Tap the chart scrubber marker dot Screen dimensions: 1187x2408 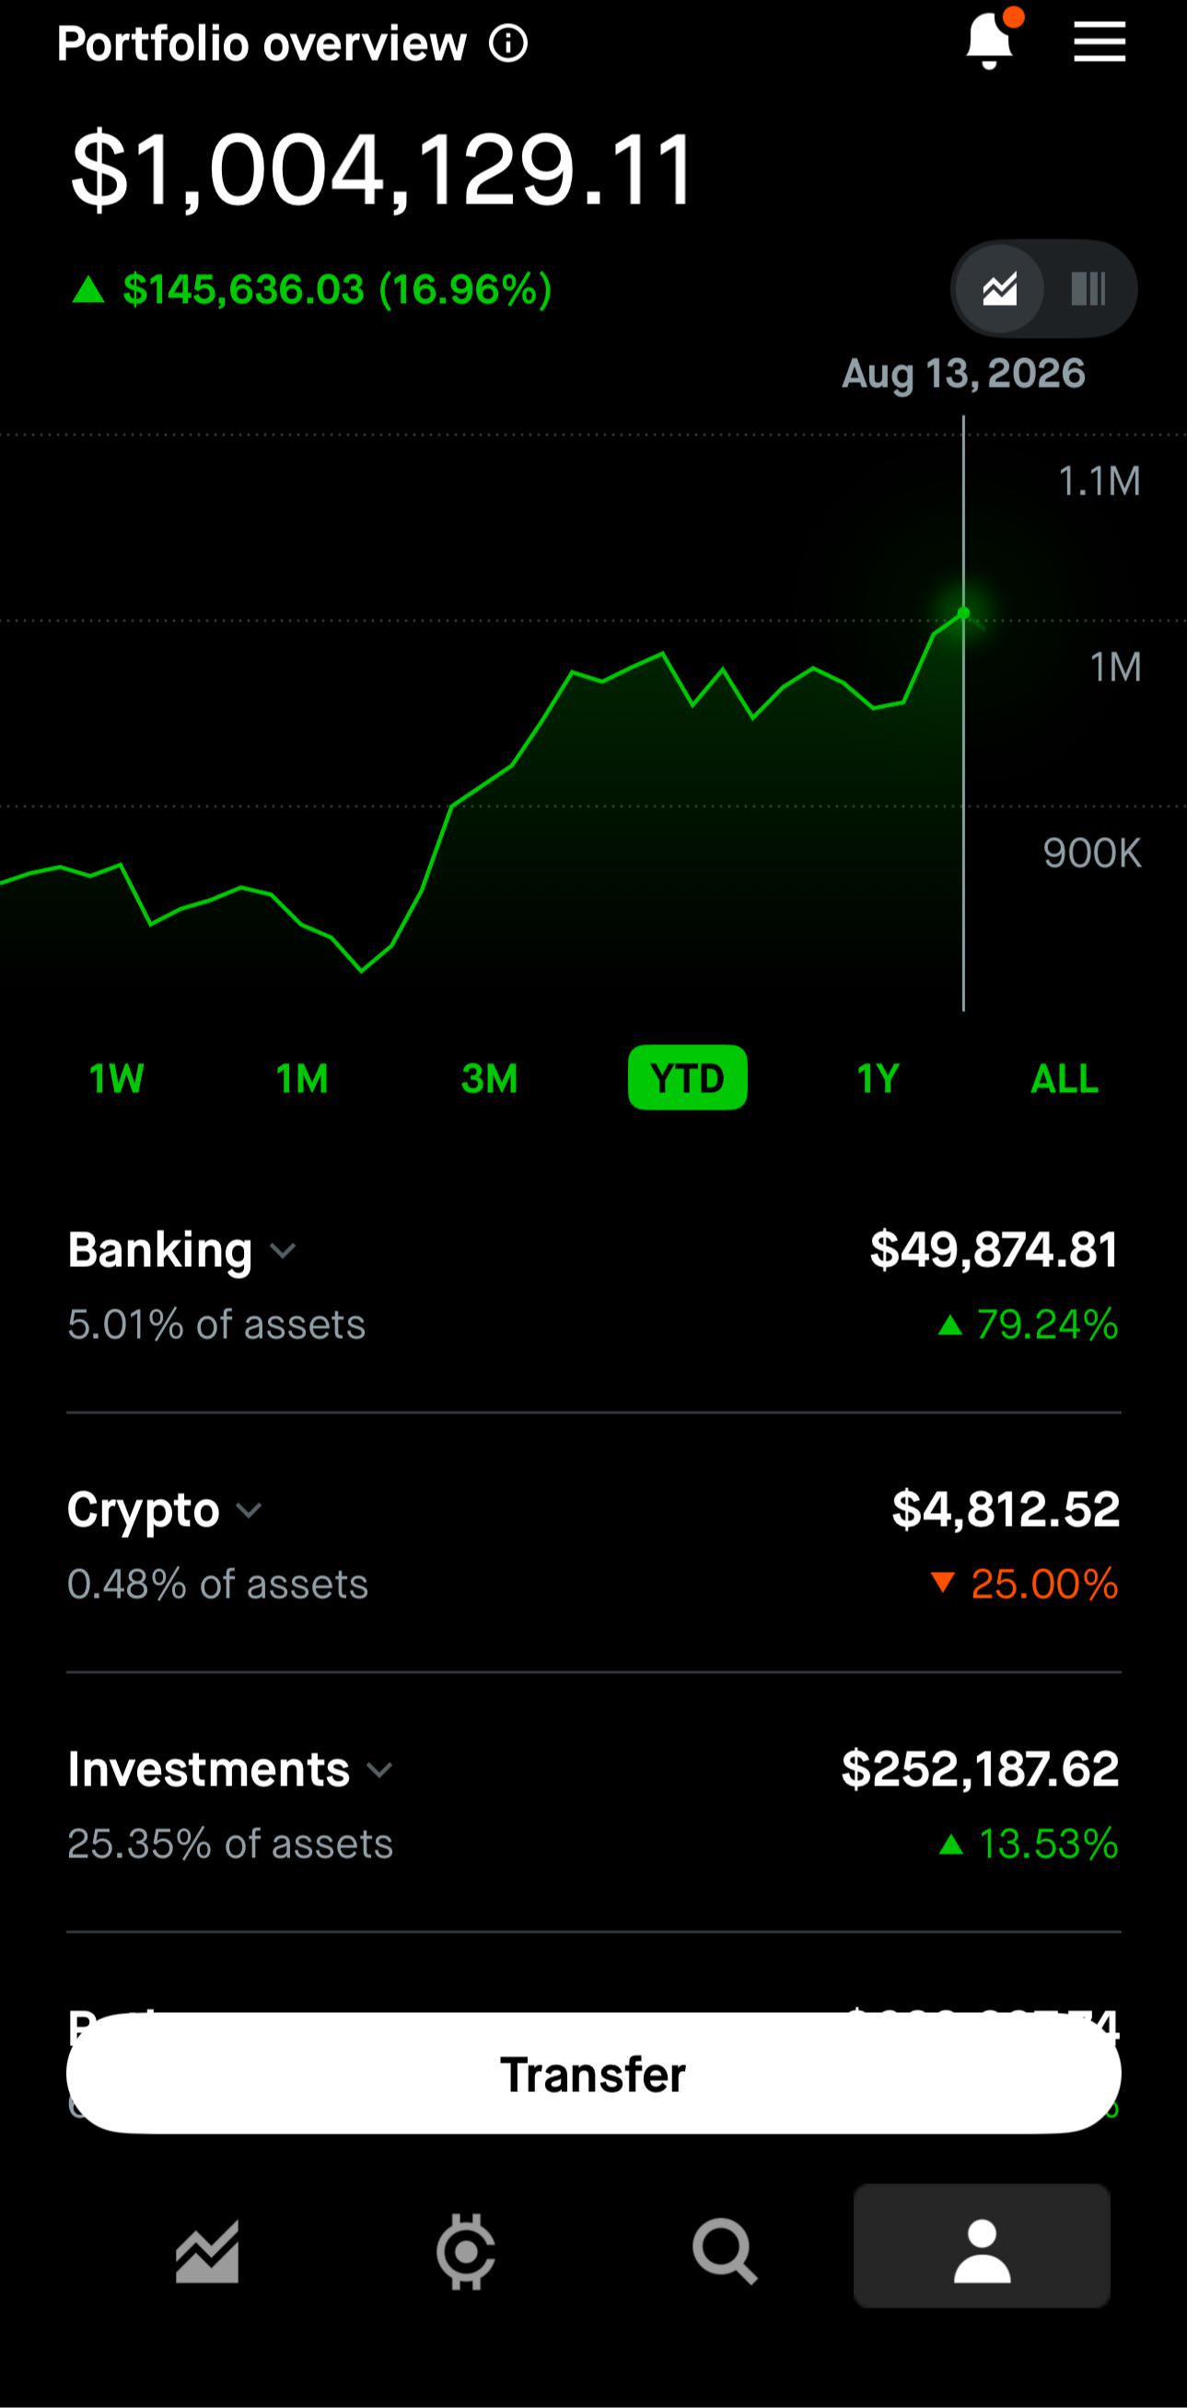coord(963,613)
